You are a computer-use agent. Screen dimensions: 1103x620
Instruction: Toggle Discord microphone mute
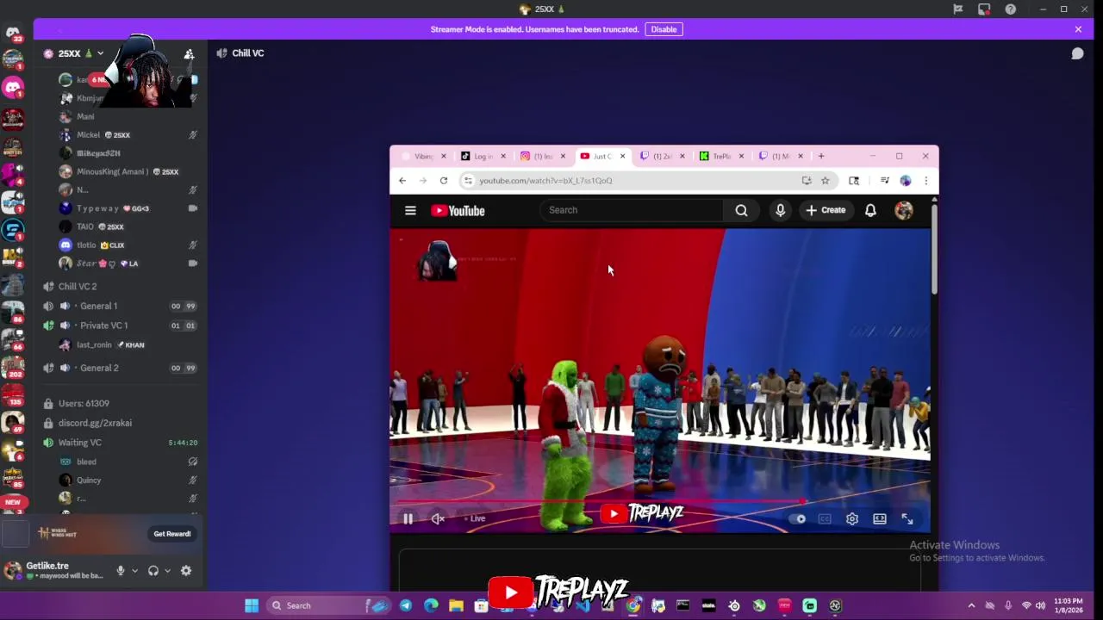[121, 570]
